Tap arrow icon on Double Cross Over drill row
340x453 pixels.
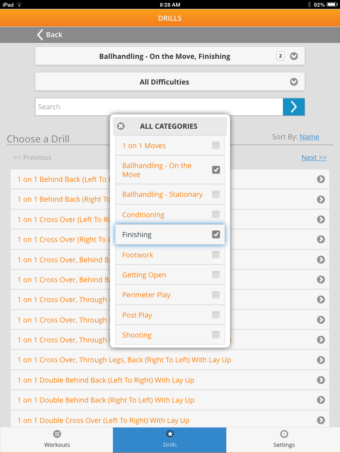(x=321, y=420)
